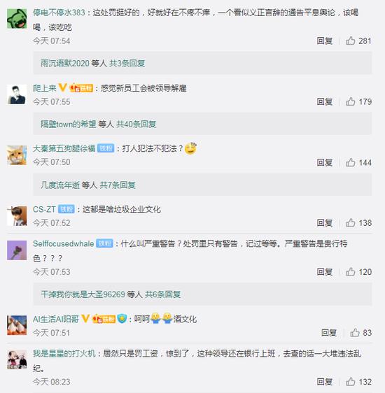Click green monster avatar of 停电不停水383
Image resolution: width=385 pixels, height=393 pixels.
(x=17, y=19)
